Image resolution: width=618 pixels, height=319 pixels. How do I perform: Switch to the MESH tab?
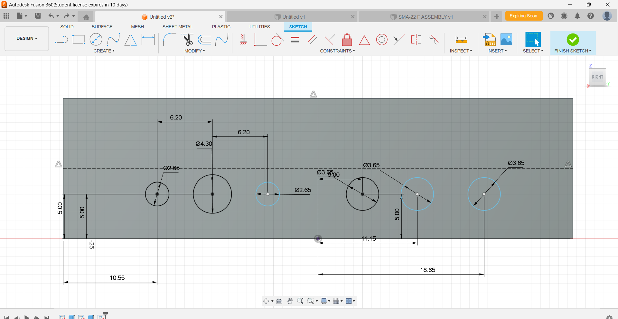137,27
